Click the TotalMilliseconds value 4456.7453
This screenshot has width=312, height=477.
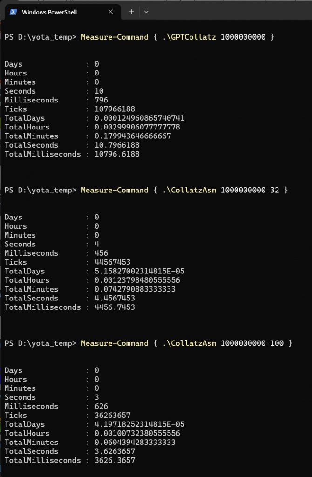tap(115, 307)
